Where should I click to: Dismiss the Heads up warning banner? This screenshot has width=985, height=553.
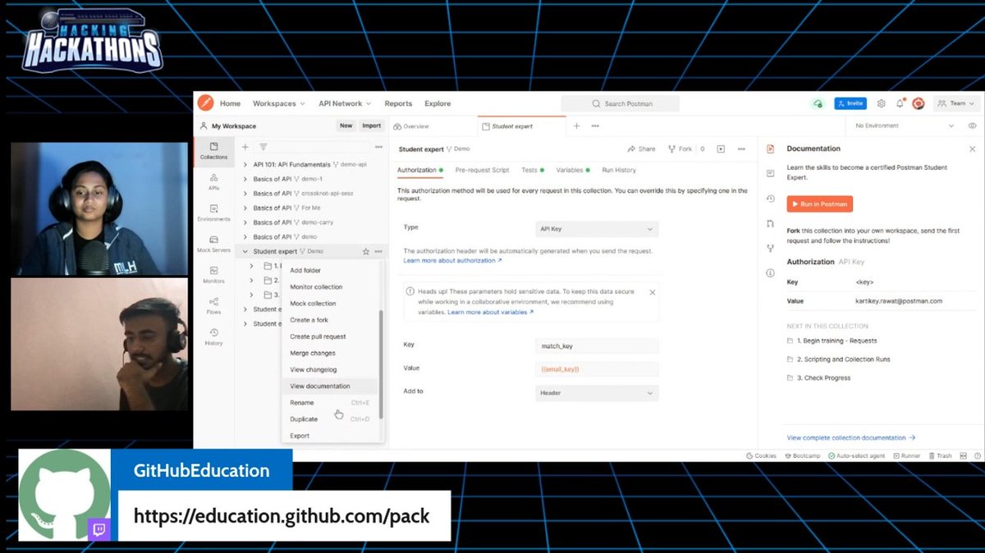click(x=653, y=292)
